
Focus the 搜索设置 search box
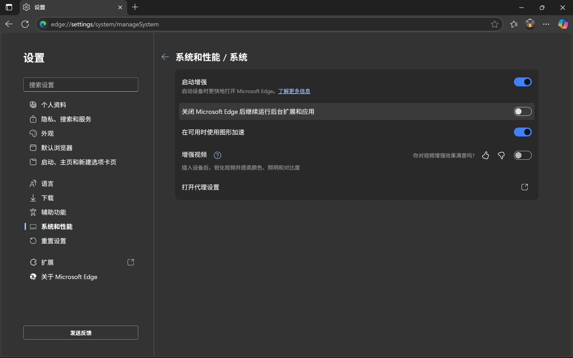[81, 85]
